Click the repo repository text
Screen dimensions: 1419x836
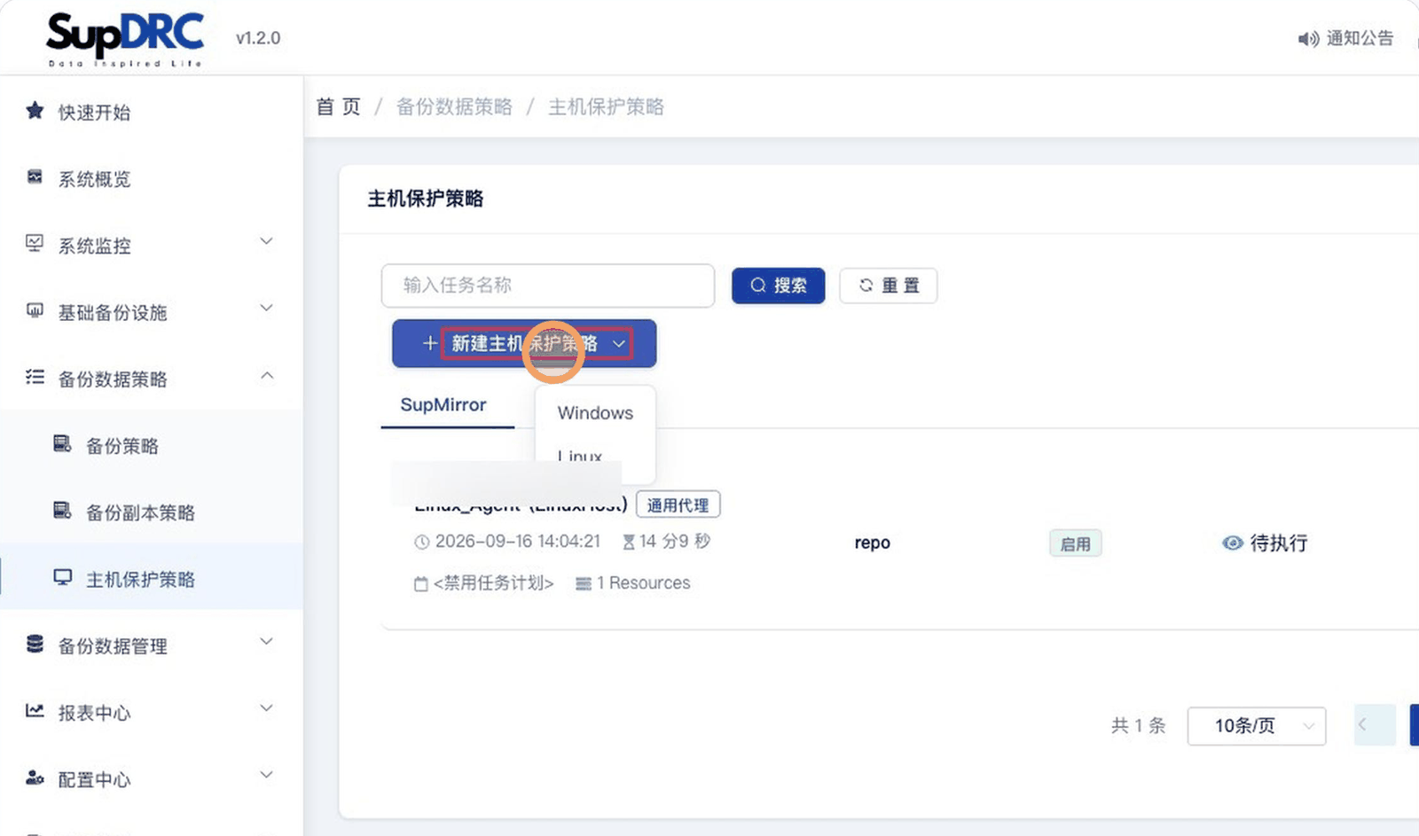872,543
